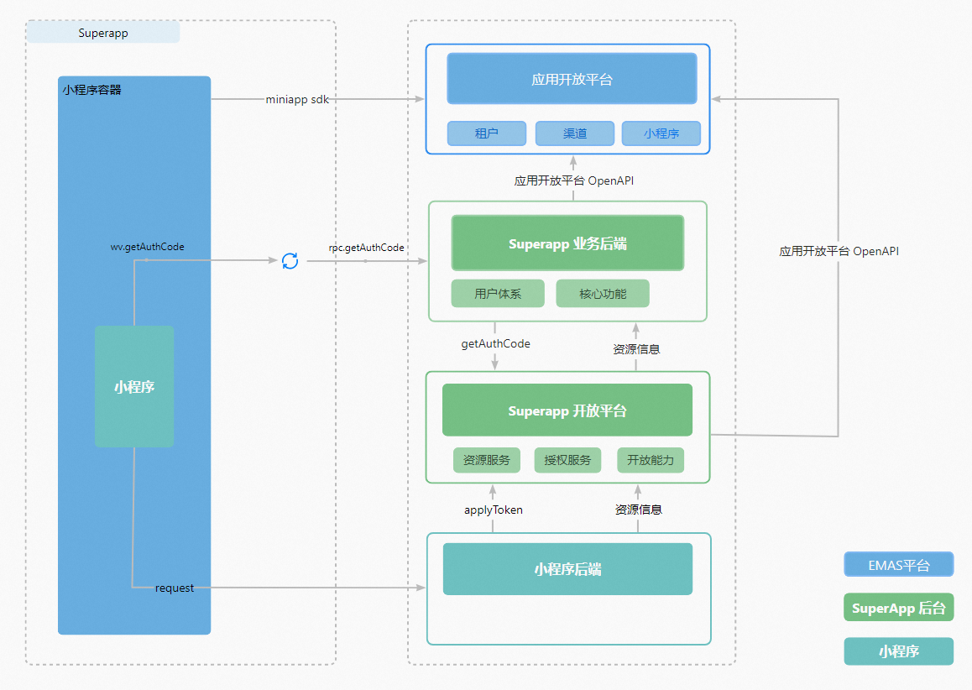Click the Superapp 开放平台 block

tap(567, 410)
